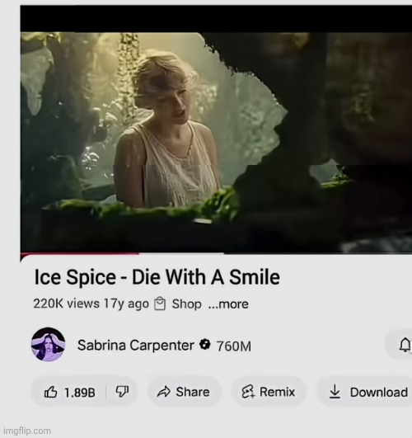Viewport: 412px width, 438px height.
Task: Select the title Ice Spice - Die With A Smile
Action: click(157, 277)
